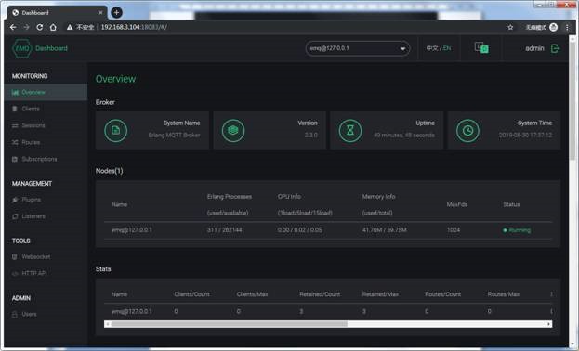Switch language to 中文
The image size is (579, 351).
pos(431,48)
